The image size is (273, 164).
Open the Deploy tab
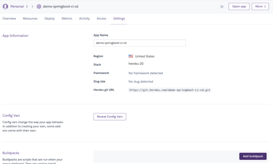pos(49,18)
